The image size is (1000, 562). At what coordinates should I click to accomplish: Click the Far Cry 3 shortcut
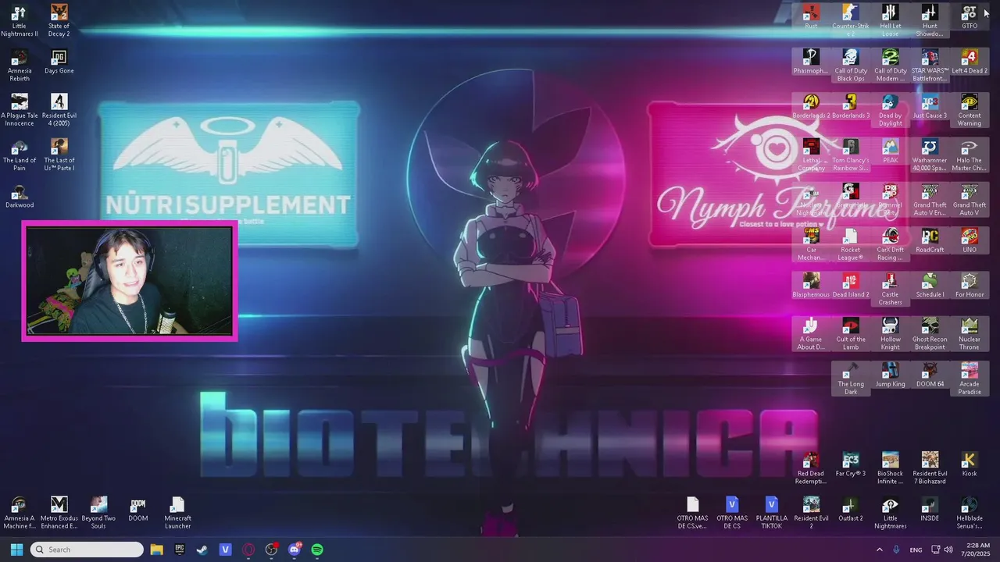(851, 464)
